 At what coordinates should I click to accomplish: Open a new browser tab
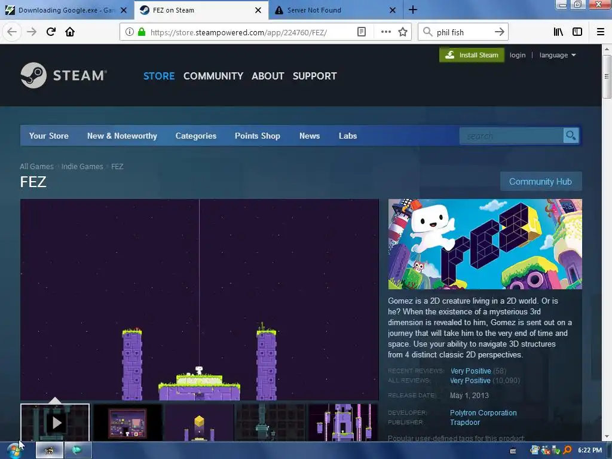[x=413, y=10]
